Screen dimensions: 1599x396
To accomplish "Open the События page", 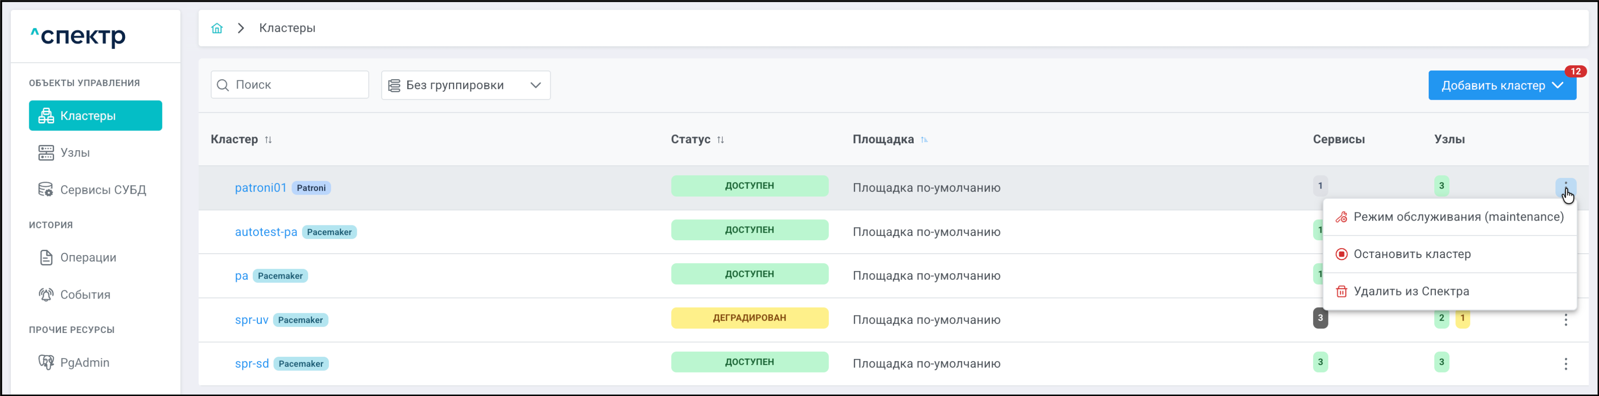I will [x=85, y=294].
